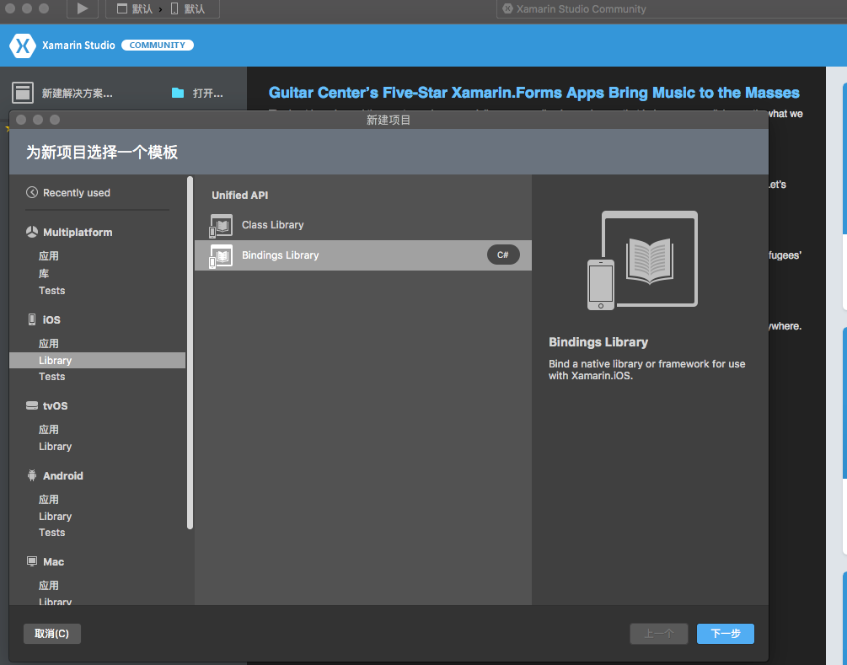Click the Class Library template icon

(x=221, y=225)
